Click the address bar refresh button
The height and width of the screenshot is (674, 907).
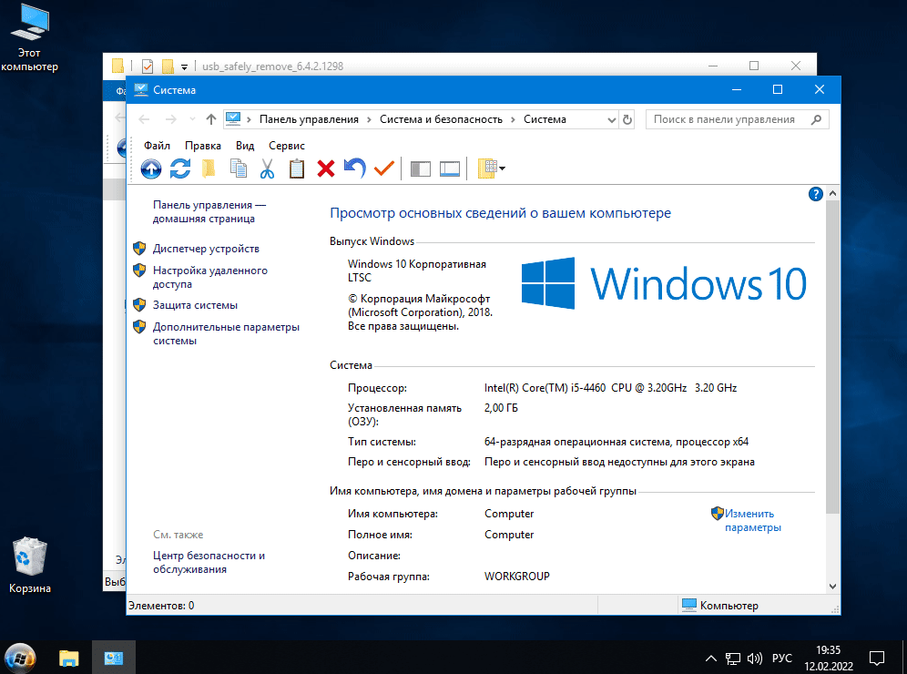[x=627, y=119]
